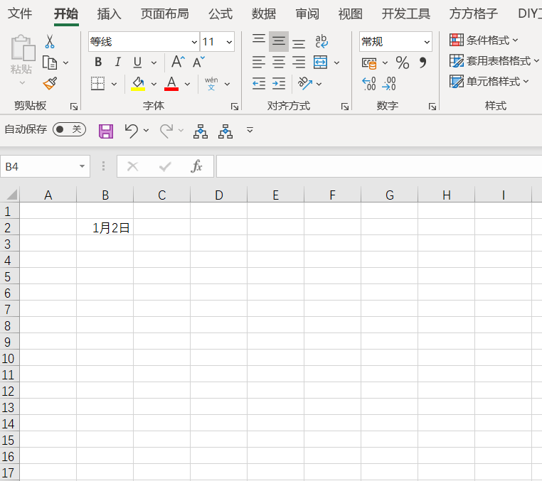Align text left
The width and height of the screenshot is (542, 481).
[259, 63]
